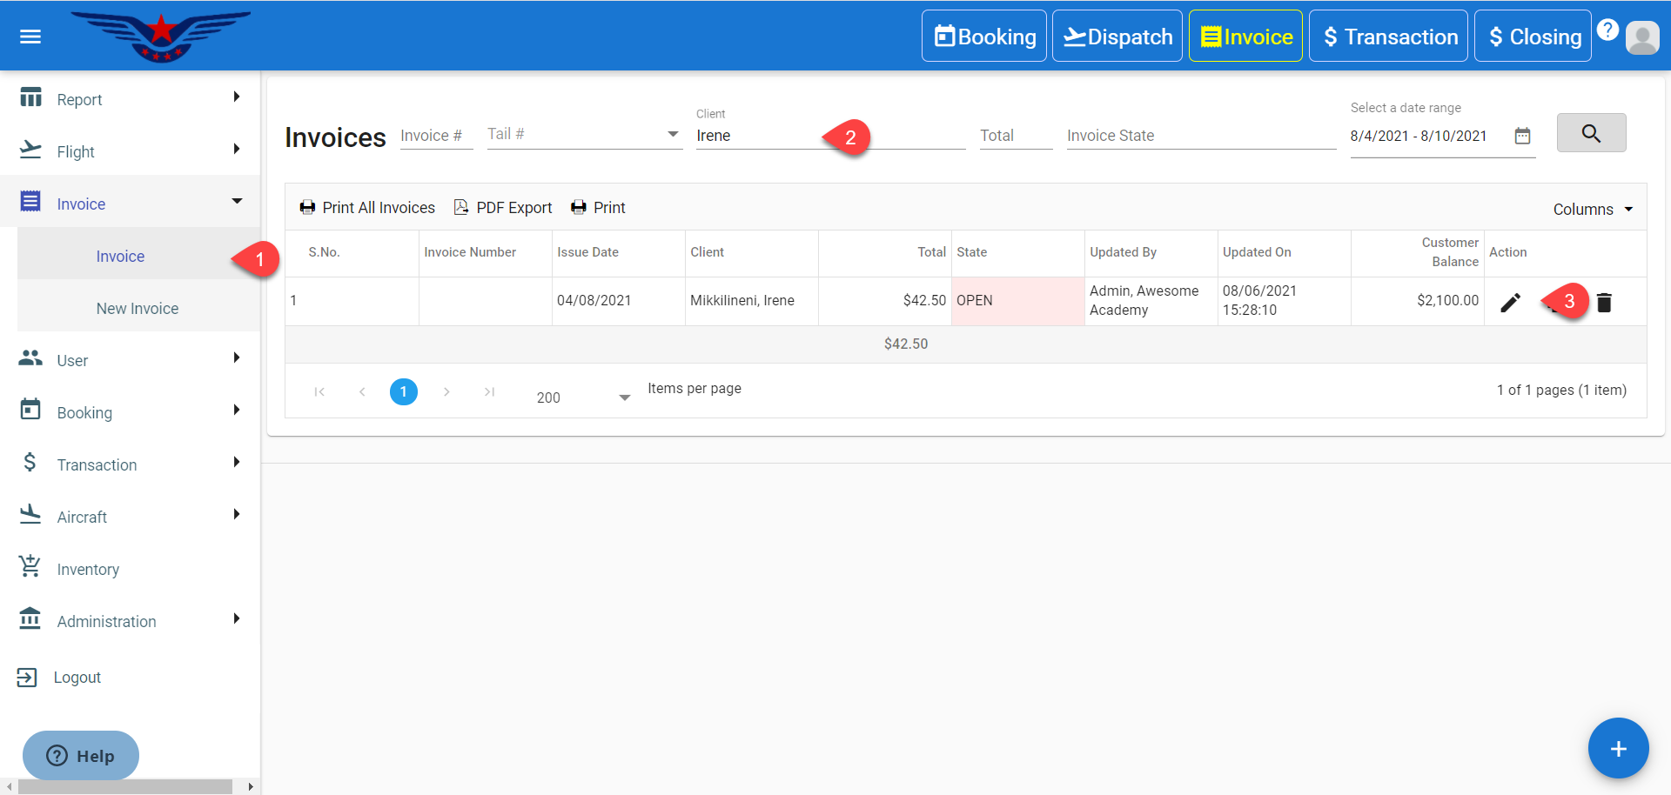1671x795 pixels.
Task: Click the magnifying glass search button
Action: 1590,133
